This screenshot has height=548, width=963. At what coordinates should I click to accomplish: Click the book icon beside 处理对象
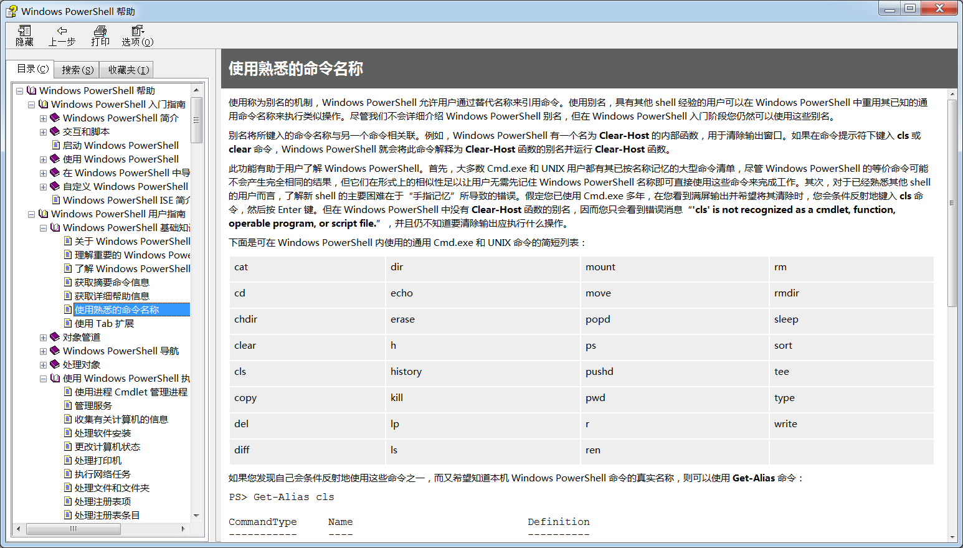coord(55,364)
